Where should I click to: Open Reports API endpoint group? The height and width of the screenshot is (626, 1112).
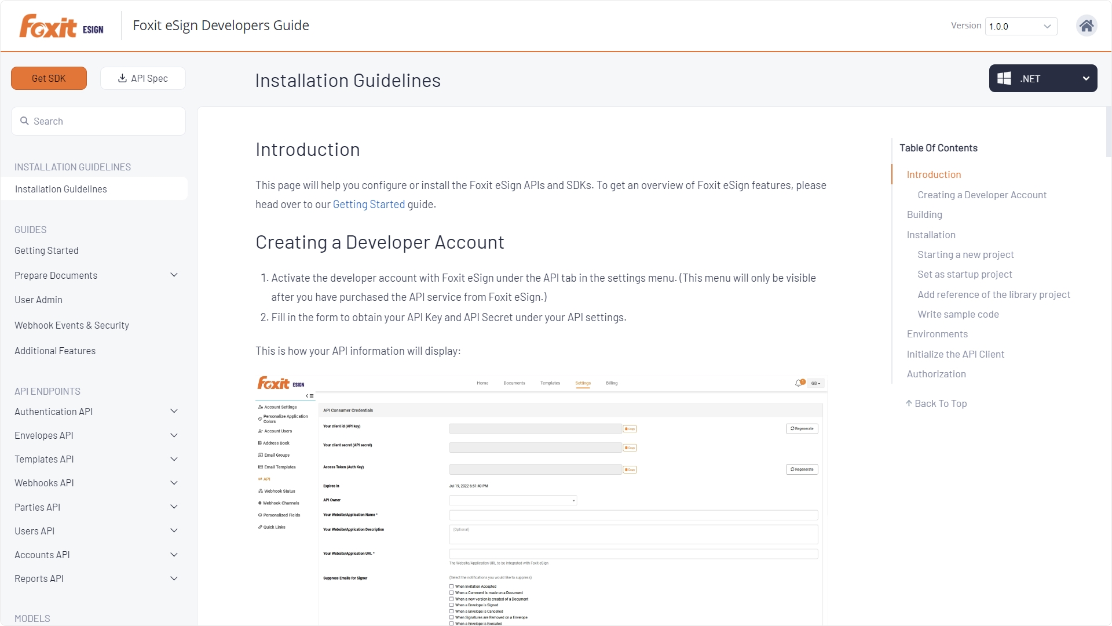[39, 578]
